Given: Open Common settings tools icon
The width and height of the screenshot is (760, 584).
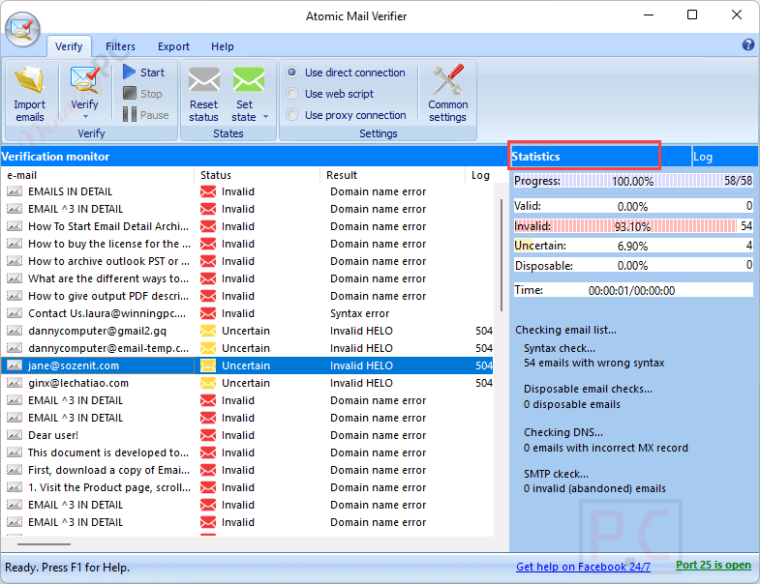Looking at the screenshot, I should pyautogui.click(x=448, y=79).
